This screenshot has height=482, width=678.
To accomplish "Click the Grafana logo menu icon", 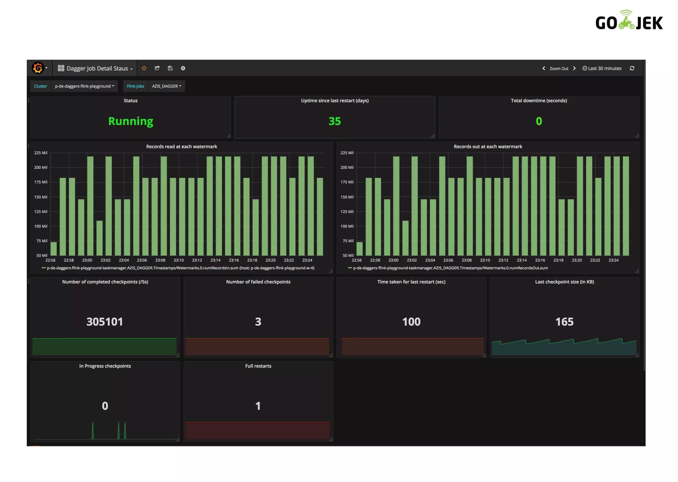I will [38, 68].
